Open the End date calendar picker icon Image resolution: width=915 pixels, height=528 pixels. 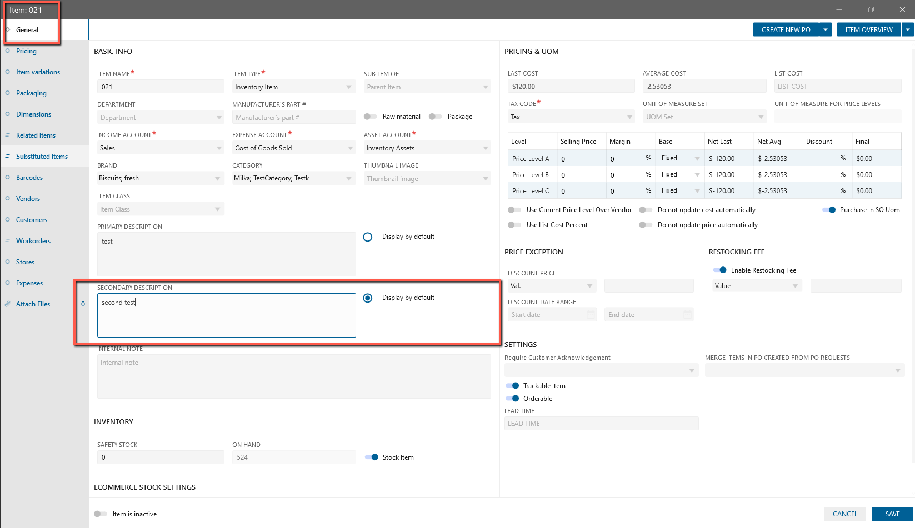tap(687, 315)
